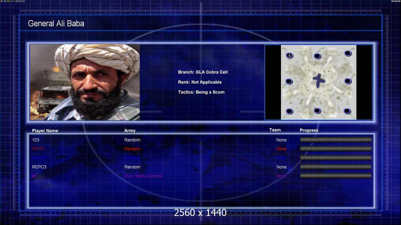Click the "Player Name" column header
Image resolution: width=401 pixels, height=225 pixels.
pyautogui.click(x=45, y=130)
